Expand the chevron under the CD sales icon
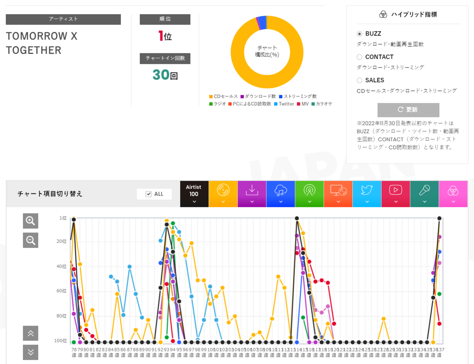Image resolution: width=474 pixels, height=364 pixels. (x=223, y=202)
